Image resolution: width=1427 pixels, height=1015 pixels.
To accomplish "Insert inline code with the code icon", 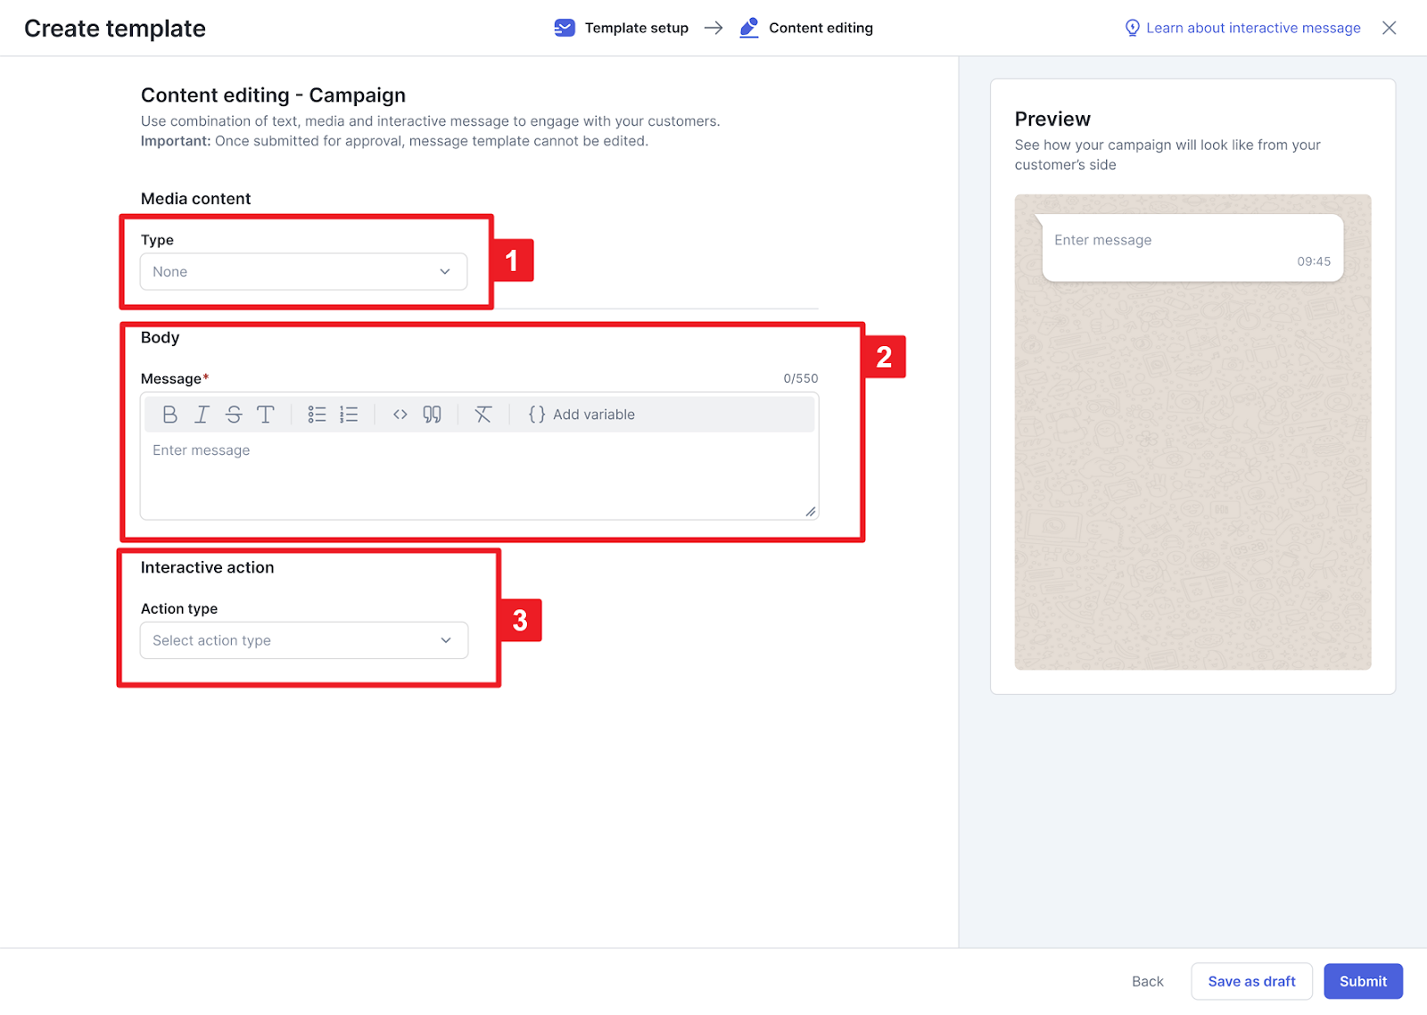I will point(400,415).
